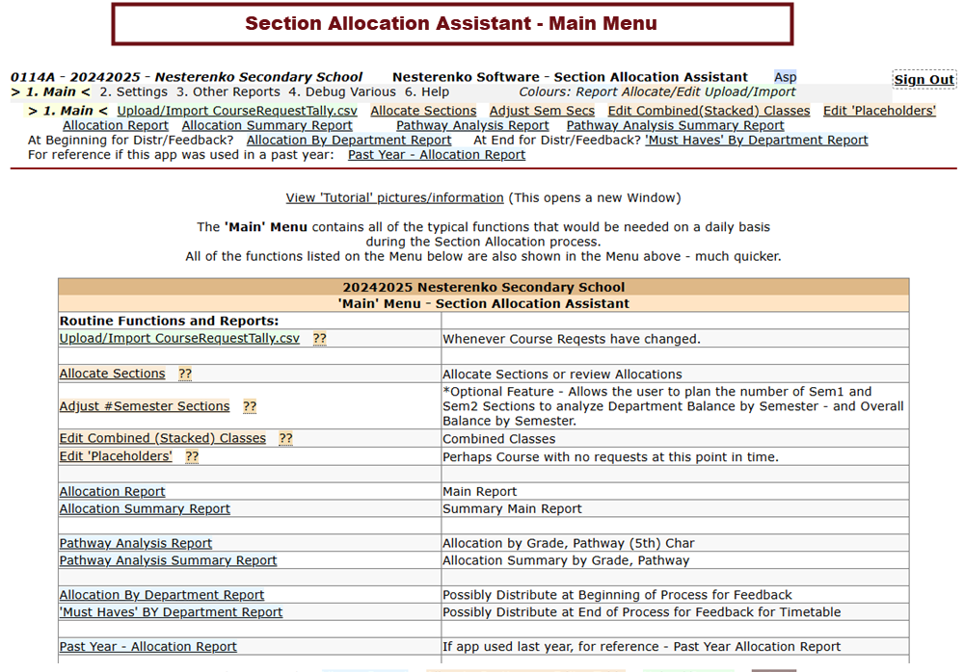Open View 'Tutorial' pictures/information link
The height and width of the screenshot is (672, 964).
[394, 198]
